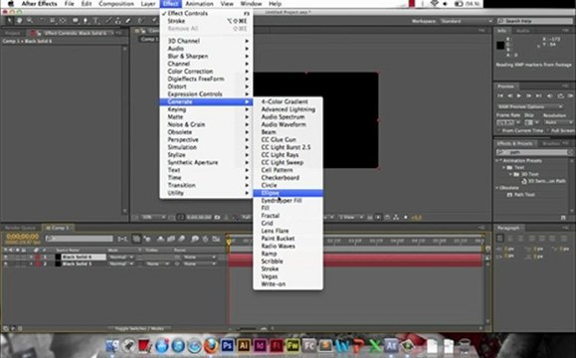
Task: Collapse the Obsolete effects group
Action: point(497,188)
